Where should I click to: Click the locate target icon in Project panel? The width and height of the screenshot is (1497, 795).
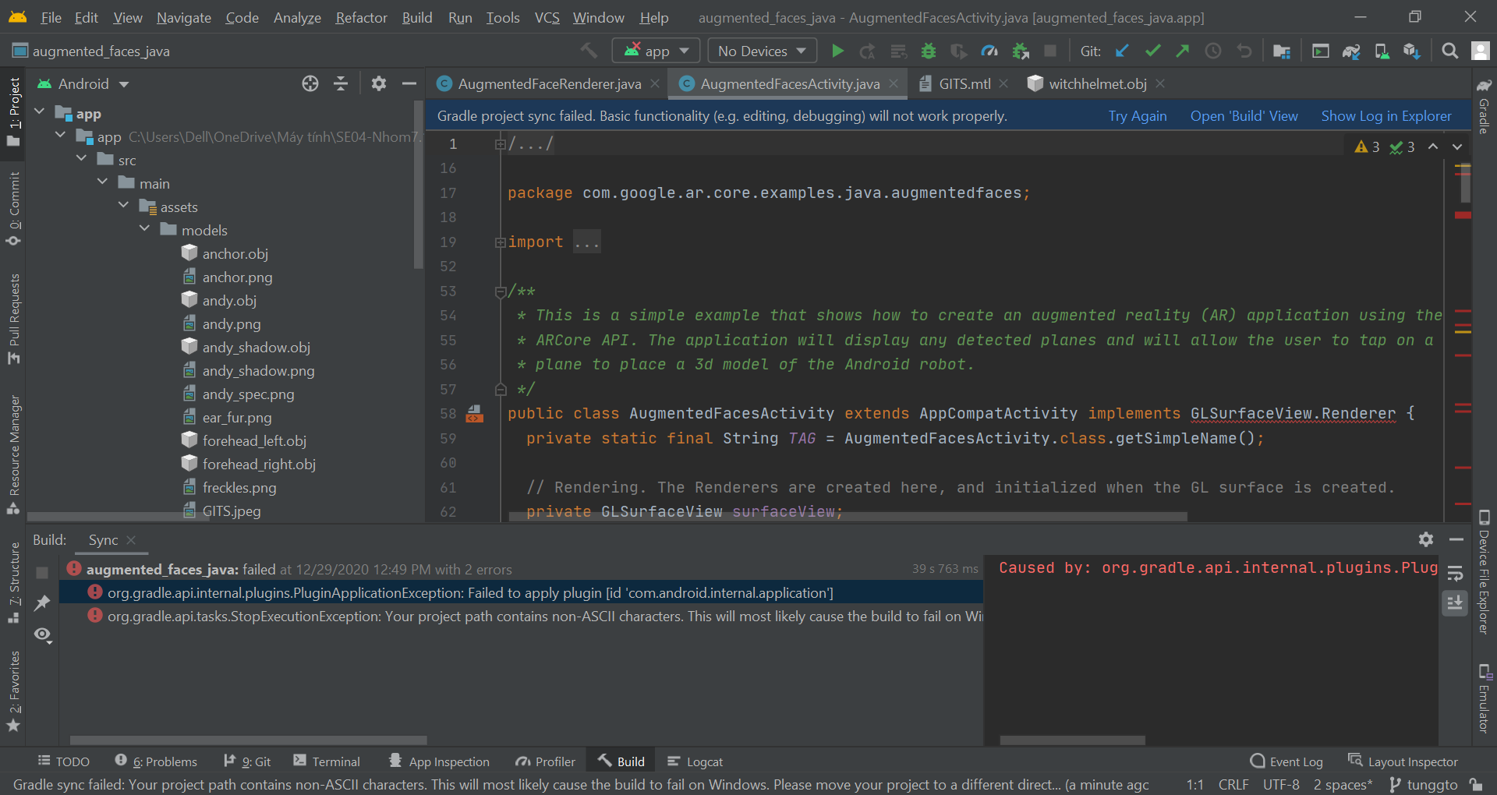tap(310, 84)
